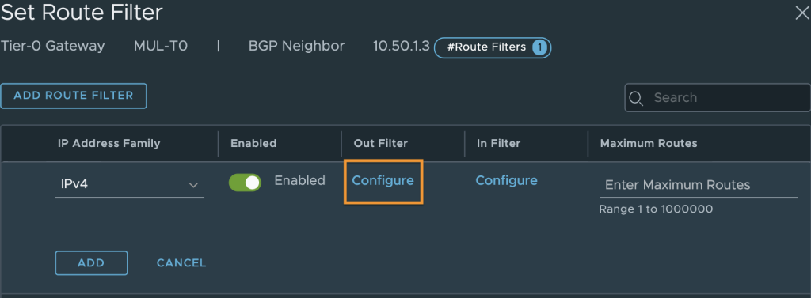This screenshot has height=298, width=811.
Task: Click the Out Filter column header
Action: click(381, 143)
